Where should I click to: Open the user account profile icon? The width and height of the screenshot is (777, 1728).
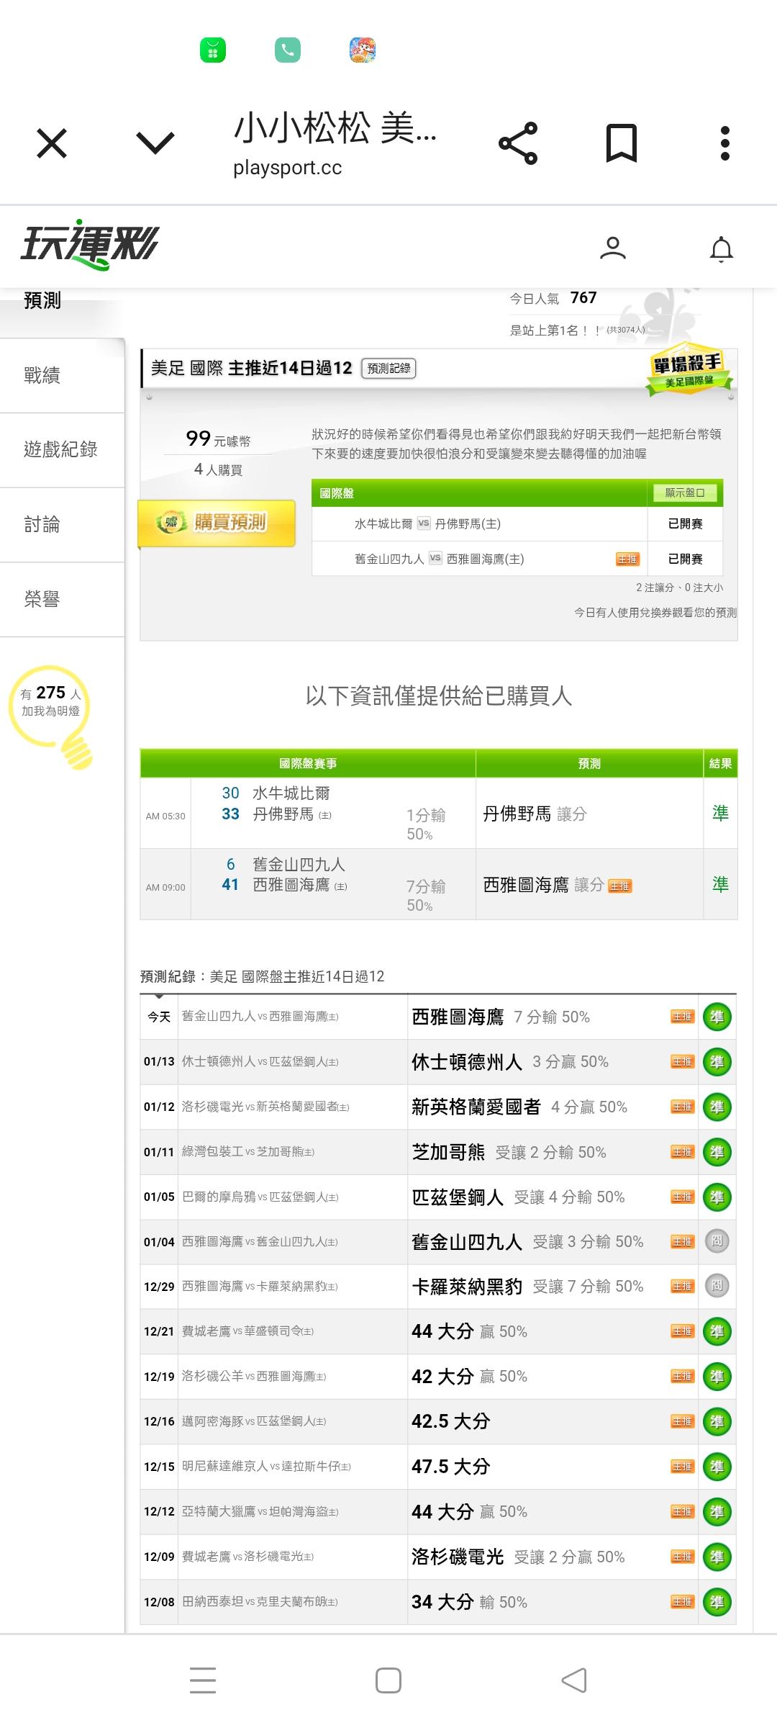[x=613, y=248]
